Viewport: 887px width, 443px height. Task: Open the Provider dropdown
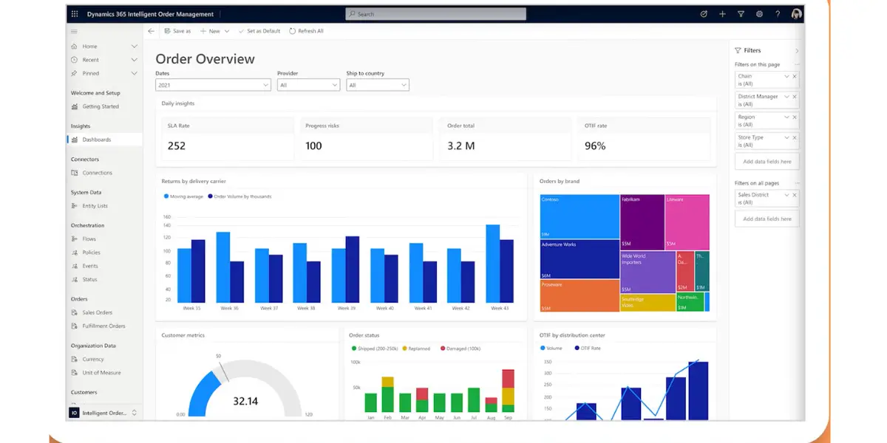pos(308,85)
